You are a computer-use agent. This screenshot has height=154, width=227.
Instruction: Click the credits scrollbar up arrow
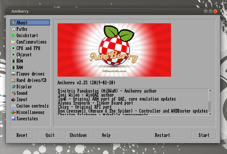click(210, 90)
